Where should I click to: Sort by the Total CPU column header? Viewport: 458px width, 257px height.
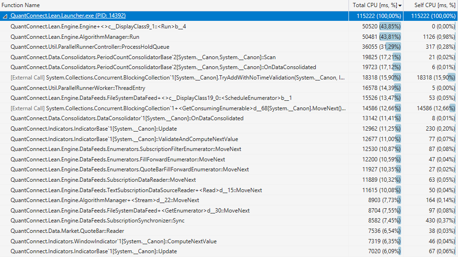tap(376, 5)
